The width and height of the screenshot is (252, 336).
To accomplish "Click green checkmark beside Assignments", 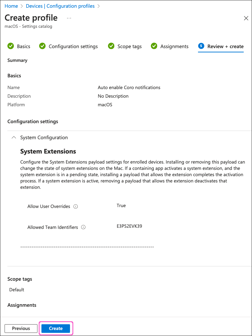I will click(154, 46).
